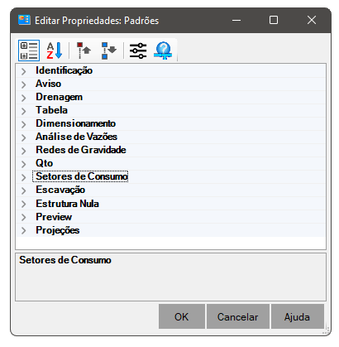Click the Cancelar button
Screen dimensions: 339x347
pos(238,316)
